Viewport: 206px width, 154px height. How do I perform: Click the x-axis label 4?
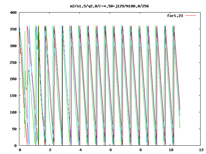pos(80,150)
